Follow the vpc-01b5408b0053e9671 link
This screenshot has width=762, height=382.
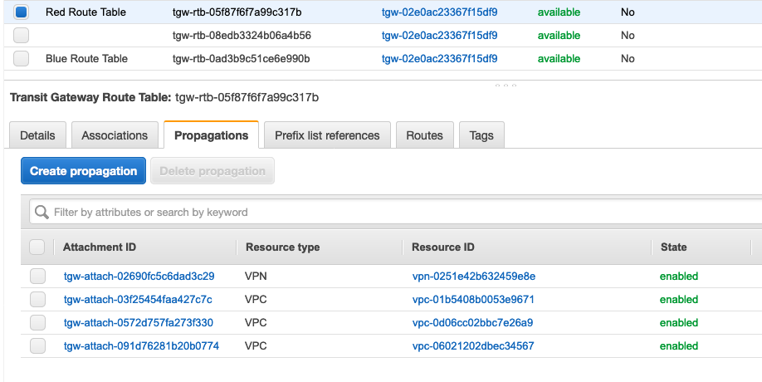click(x=473, y=300)
